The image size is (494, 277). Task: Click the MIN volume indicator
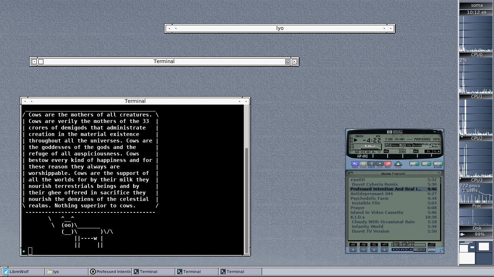[403, 151]
